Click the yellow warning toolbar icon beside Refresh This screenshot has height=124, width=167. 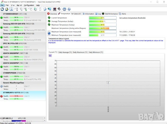(7, 9)
